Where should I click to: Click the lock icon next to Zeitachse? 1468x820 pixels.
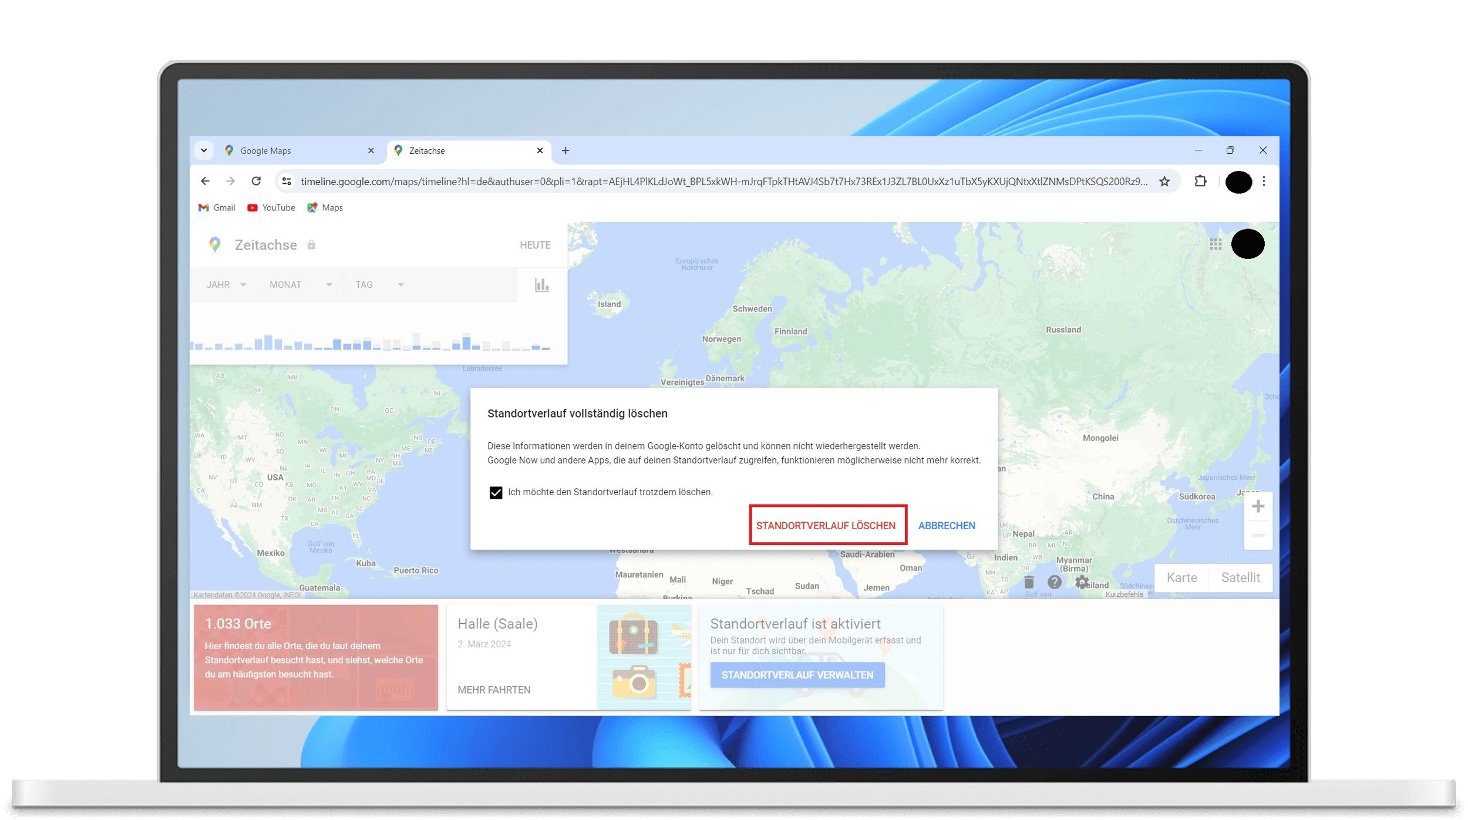[x=311, y=245]
